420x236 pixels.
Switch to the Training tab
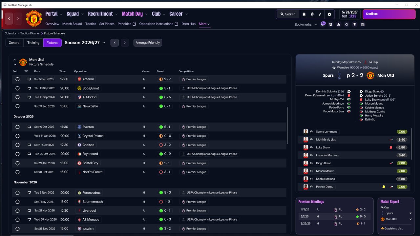click(x=33, y=43)
